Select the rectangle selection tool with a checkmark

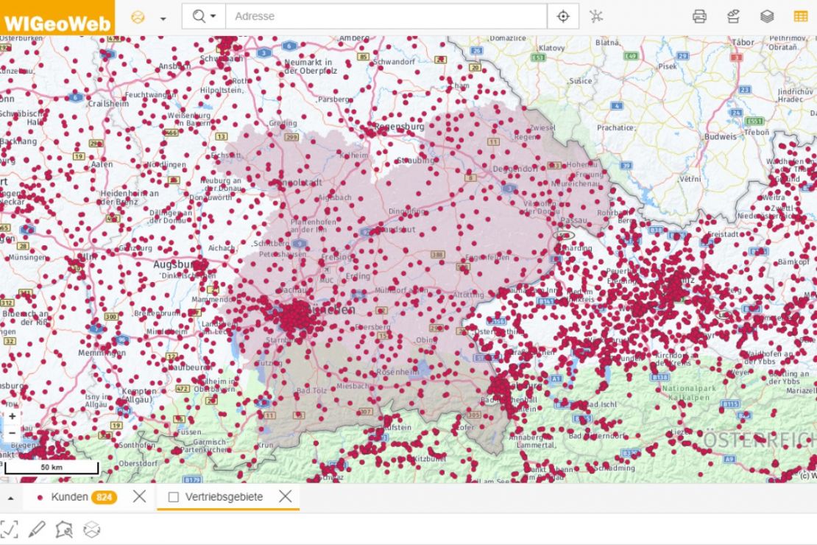pyautogui.click(x=10, y=530)
